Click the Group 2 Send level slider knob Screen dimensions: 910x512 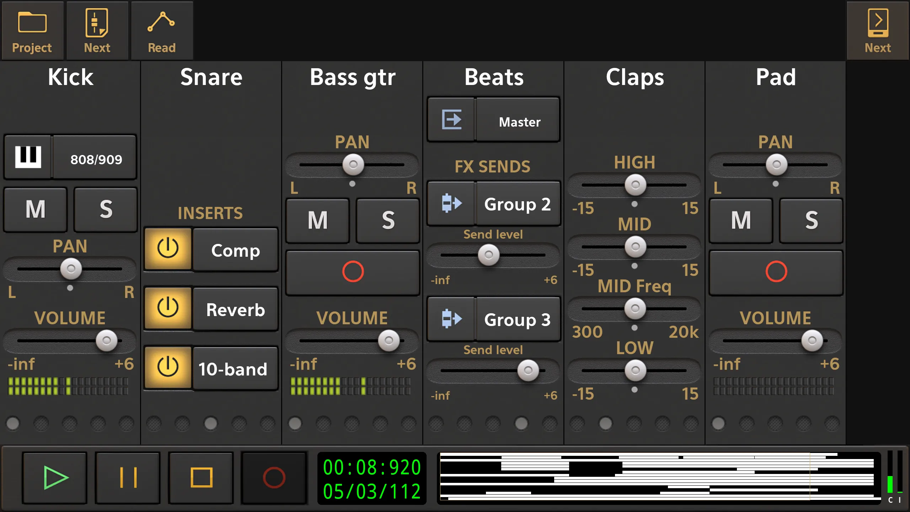pyautogui.click(x=489, y=255)
